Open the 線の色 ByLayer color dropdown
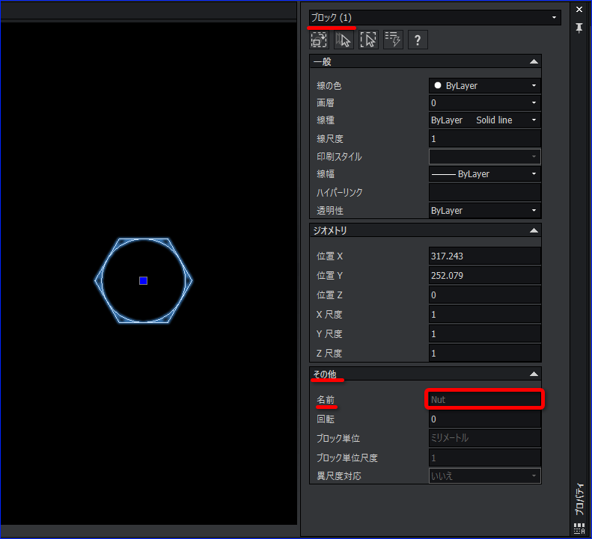 click(485, 86)
